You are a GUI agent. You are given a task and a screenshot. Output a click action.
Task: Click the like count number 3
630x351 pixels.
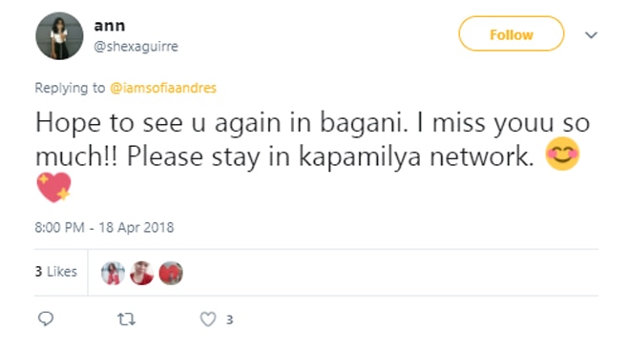229,320
